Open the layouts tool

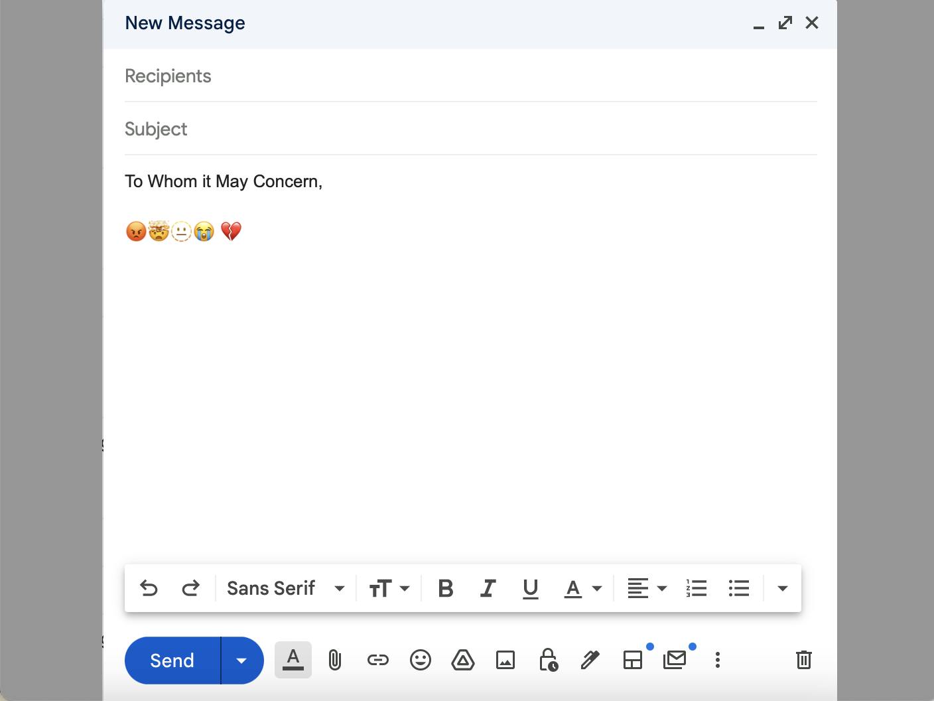(x=633, y=660)
